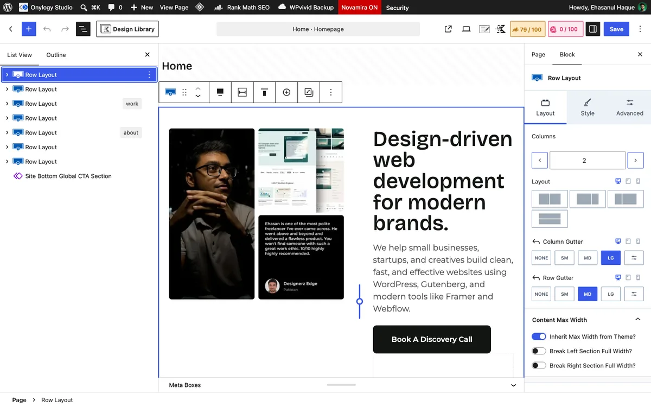Switch to the Page tab in sidebar
The image size is (651, 407).
(538, 54)
